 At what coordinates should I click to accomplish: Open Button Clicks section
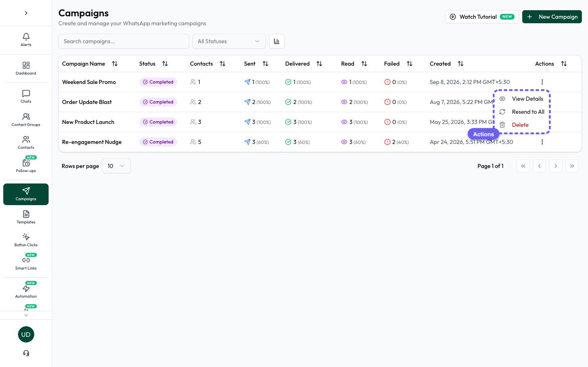click(x=26, y=240)
